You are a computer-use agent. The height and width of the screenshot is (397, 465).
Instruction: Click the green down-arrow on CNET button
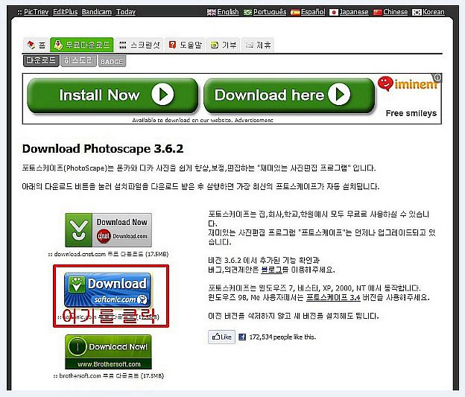79,230
